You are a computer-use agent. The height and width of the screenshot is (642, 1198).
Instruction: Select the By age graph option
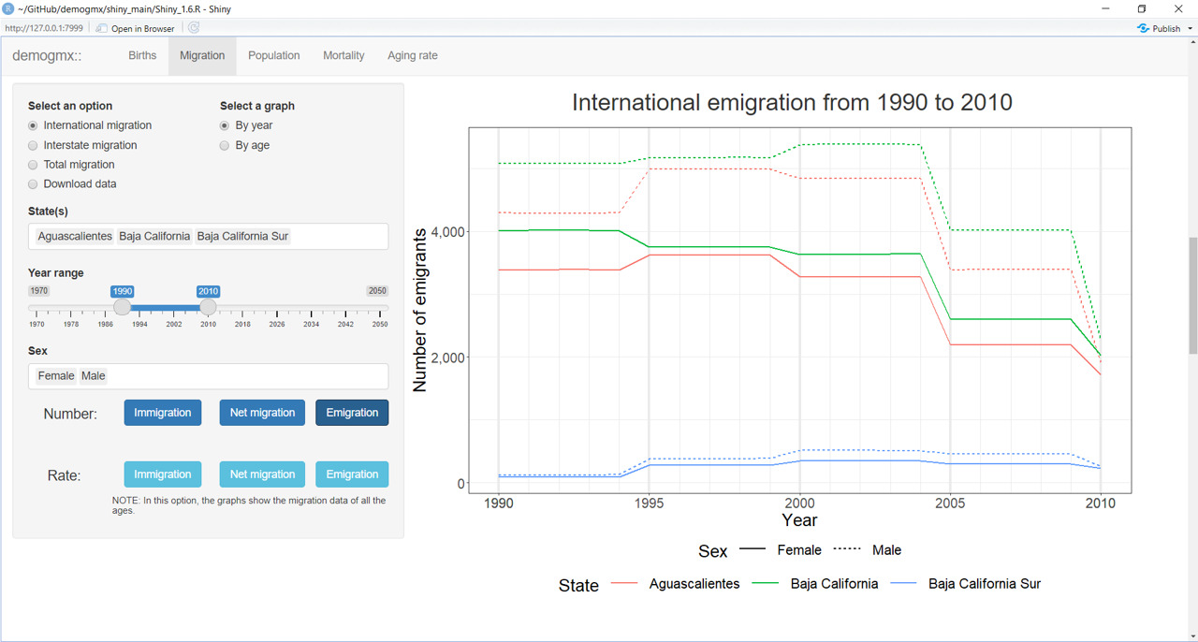(225, 145)
